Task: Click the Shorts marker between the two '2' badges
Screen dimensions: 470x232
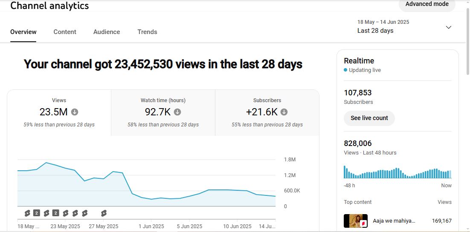Action: click(46, 213)
